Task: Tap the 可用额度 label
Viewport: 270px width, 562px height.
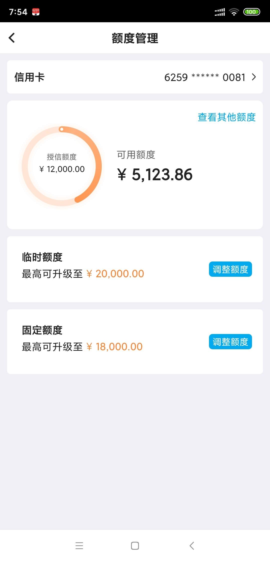Action: 136,155
